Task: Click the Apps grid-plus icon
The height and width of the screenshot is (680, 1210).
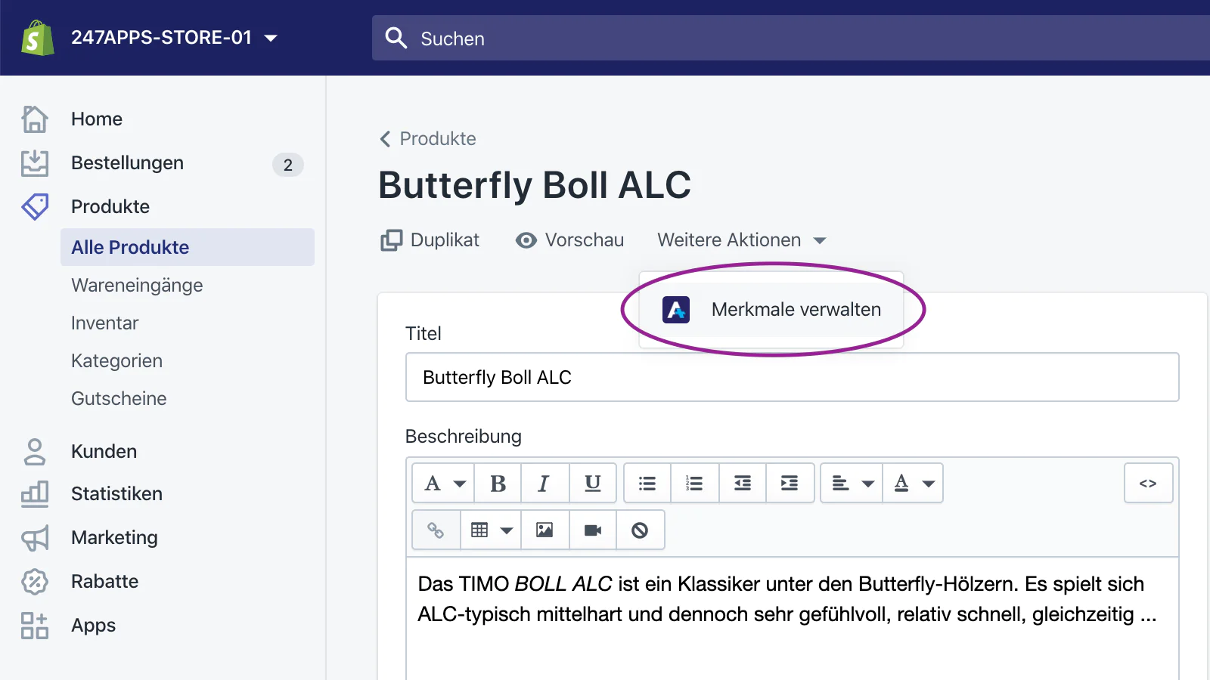Action: click(35, 626)
